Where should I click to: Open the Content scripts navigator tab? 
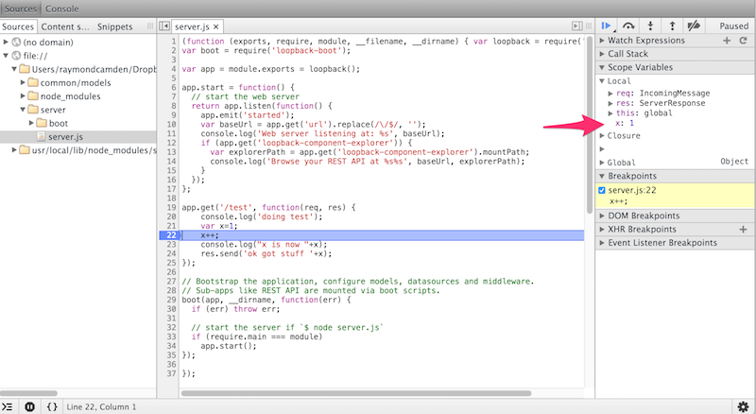point(65,27)
